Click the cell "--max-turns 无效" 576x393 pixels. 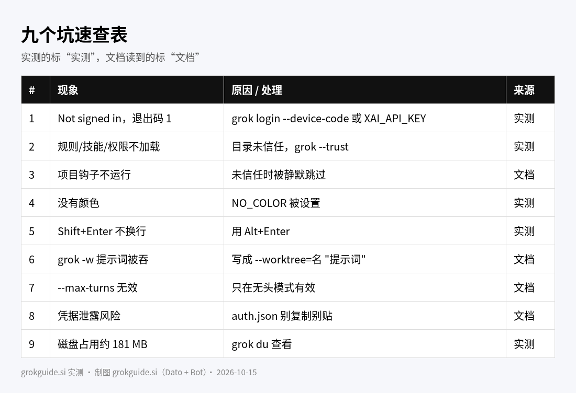tap(137, 287)
